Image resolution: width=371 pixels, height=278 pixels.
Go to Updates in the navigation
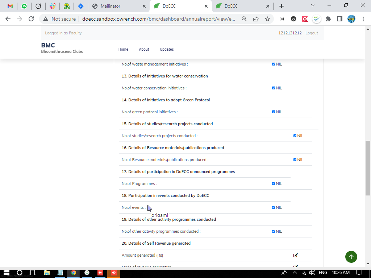pyautogui.click(x=167, y=49)
